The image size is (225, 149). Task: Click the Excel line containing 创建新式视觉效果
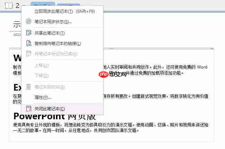[155, 96]
